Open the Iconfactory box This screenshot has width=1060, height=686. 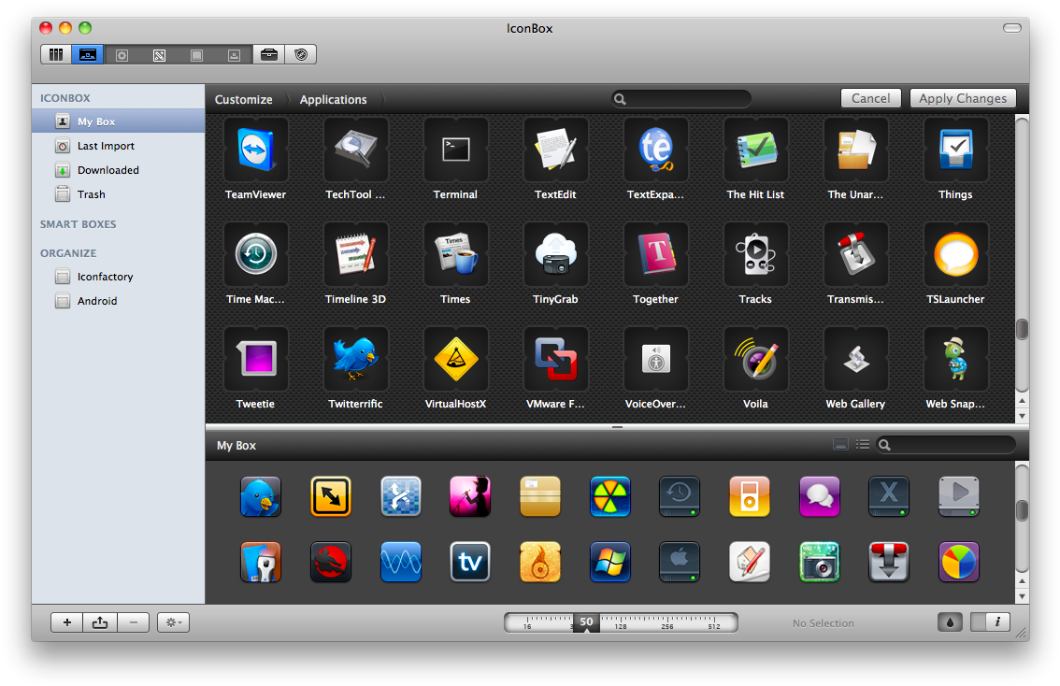[119, 277]
